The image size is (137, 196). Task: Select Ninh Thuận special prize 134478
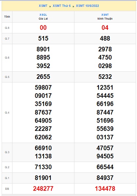tap(105, 188)
